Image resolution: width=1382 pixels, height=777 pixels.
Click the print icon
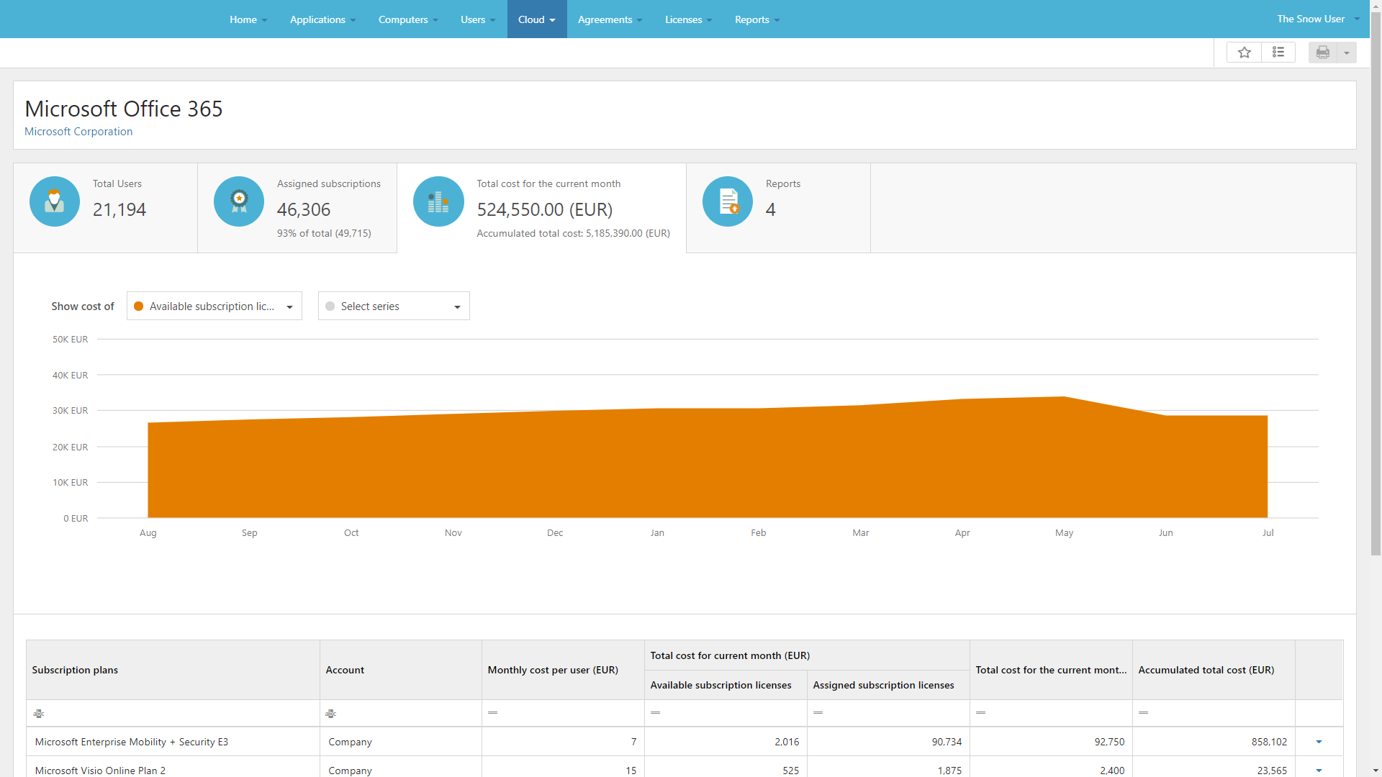(x=1323, y=53)
